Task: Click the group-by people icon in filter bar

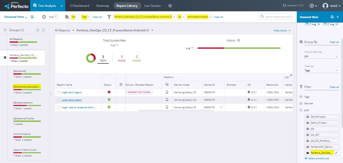Action: (x=67, y=17)
